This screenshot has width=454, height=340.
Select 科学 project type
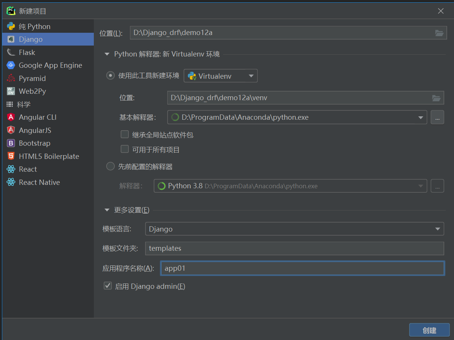click(48, 104)
